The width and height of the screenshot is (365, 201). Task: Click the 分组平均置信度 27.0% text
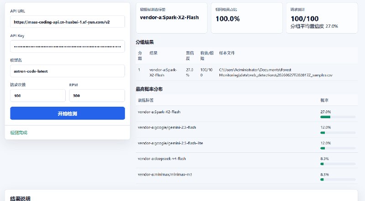click(314, 26)
